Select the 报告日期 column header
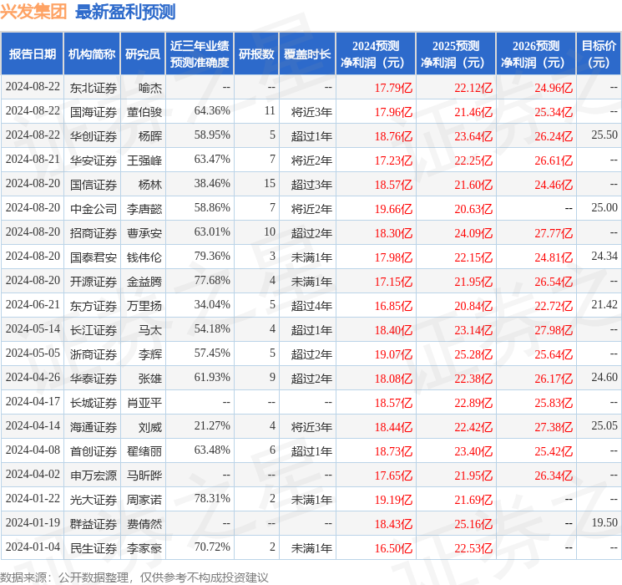The width and height of the screenshot is (622, 585). tap(32, 54)
